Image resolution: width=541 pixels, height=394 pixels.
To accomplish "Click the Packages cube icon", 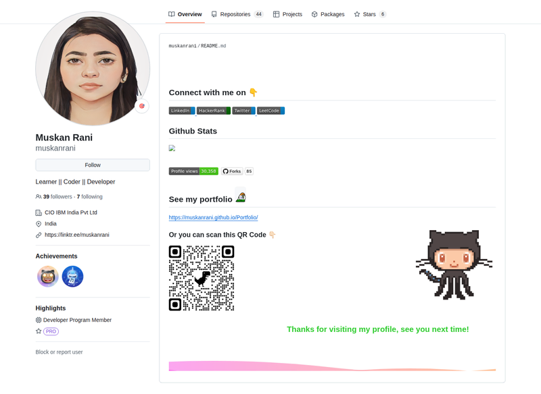I will (x=314, y=14).
